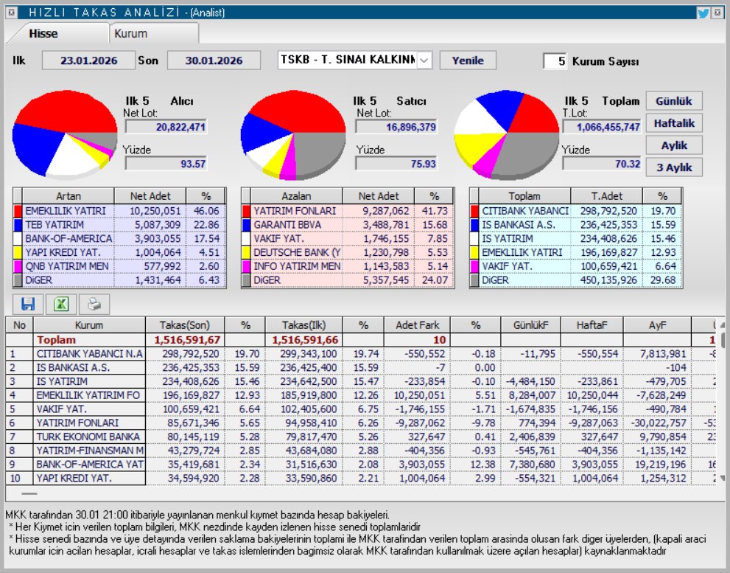Screen dimensions: 730x573
Task: Click the Kurum column header in bottom table
Action: (x=89, y=325)
